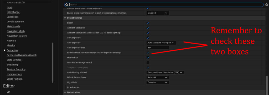This screenshot has width=269, height=95.
Task: Open the settings gear next to search
Action: (x=267, y=5)
